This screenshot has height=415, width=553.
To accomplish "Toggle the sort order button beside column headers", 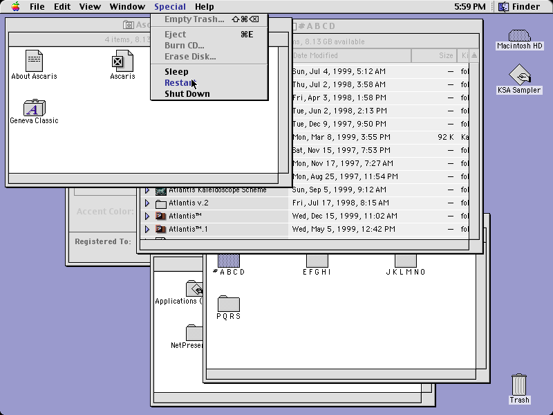I will (474, 56).
